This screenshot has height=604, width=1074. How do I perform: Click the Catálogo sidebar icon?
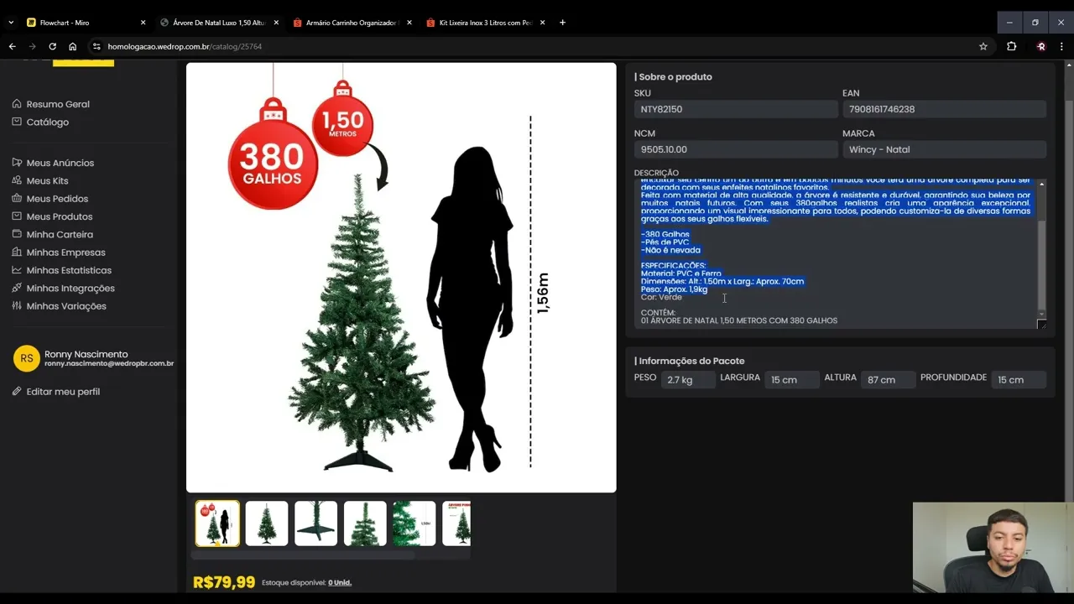click(17, 122)
